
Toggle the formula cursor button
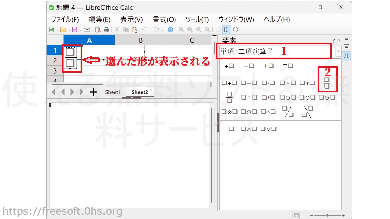click(227, 30)
